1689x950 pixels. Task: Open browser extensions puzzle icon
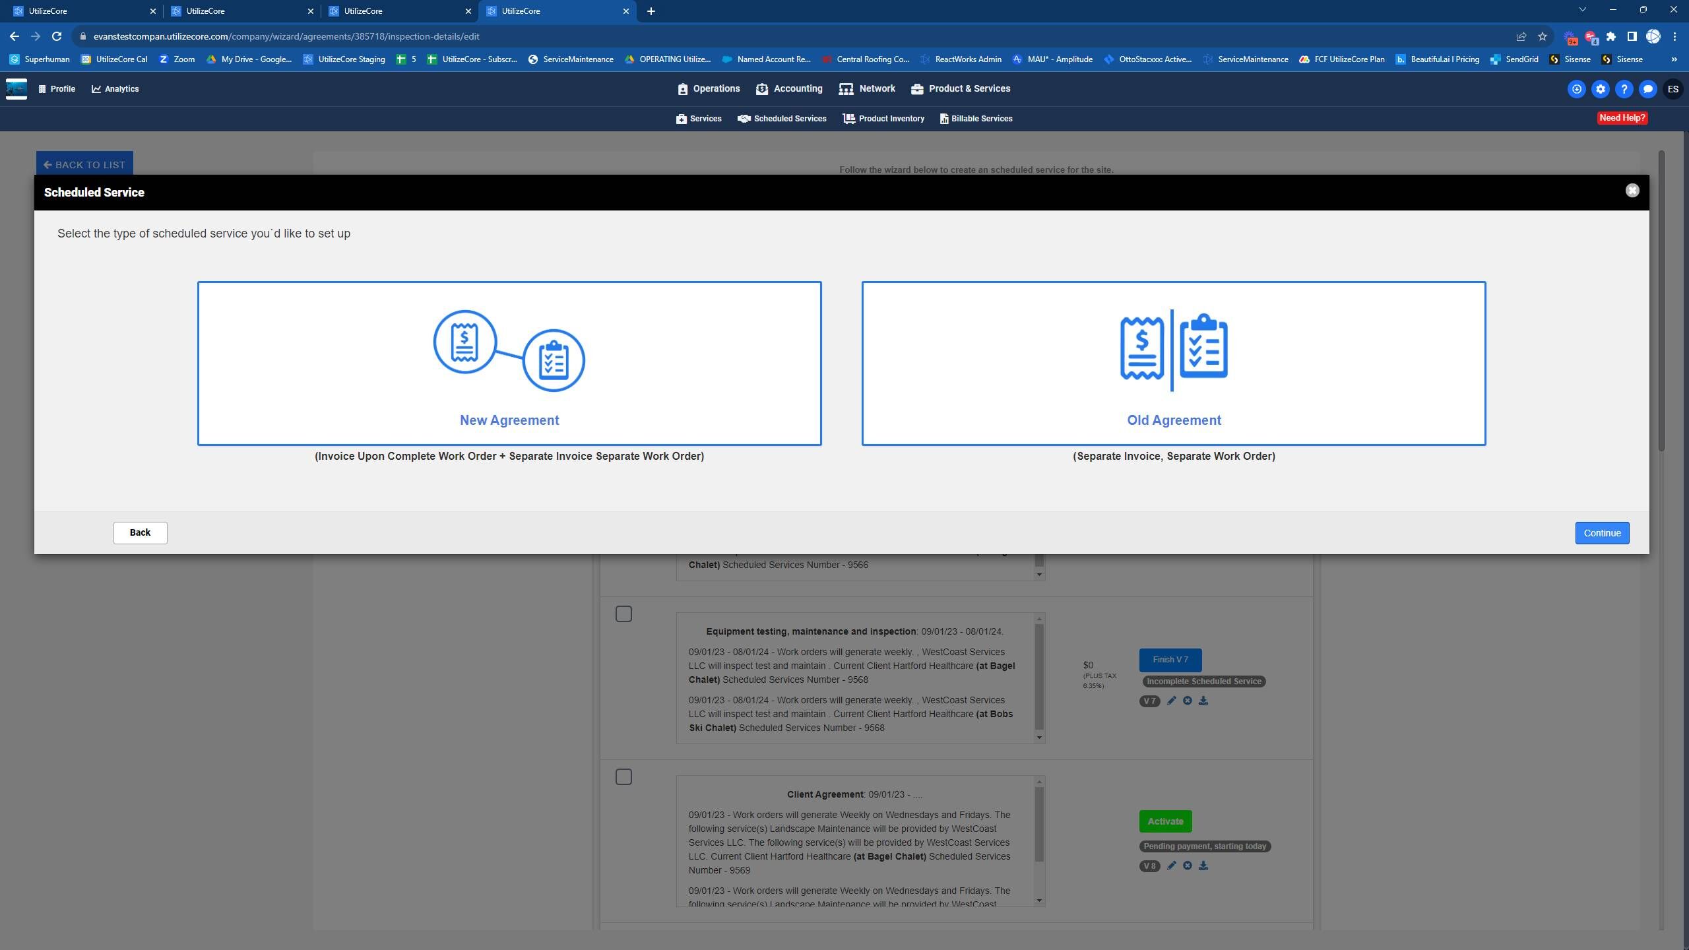point(1610,36)
